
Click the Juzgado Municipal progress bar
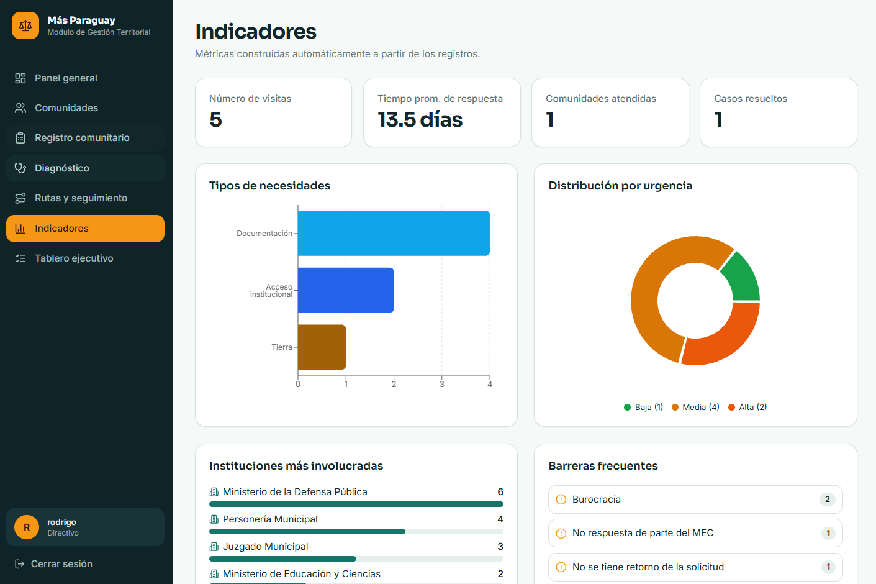coord(356,559)
